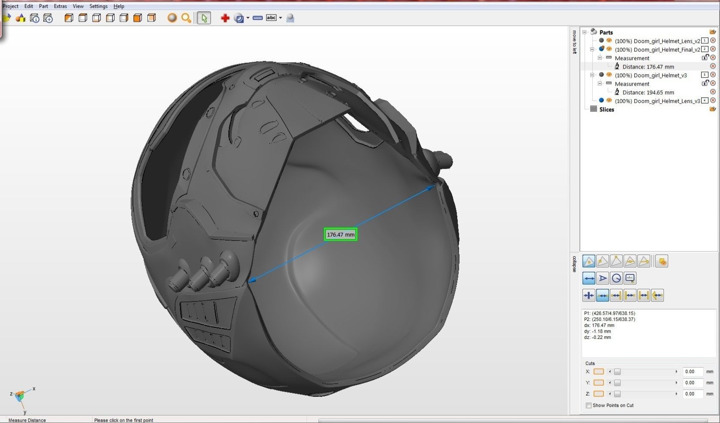The height and width of the screenshot is (423, 720).
Task: Click the part analysis sphere icon
Action: tap(239, 18)
